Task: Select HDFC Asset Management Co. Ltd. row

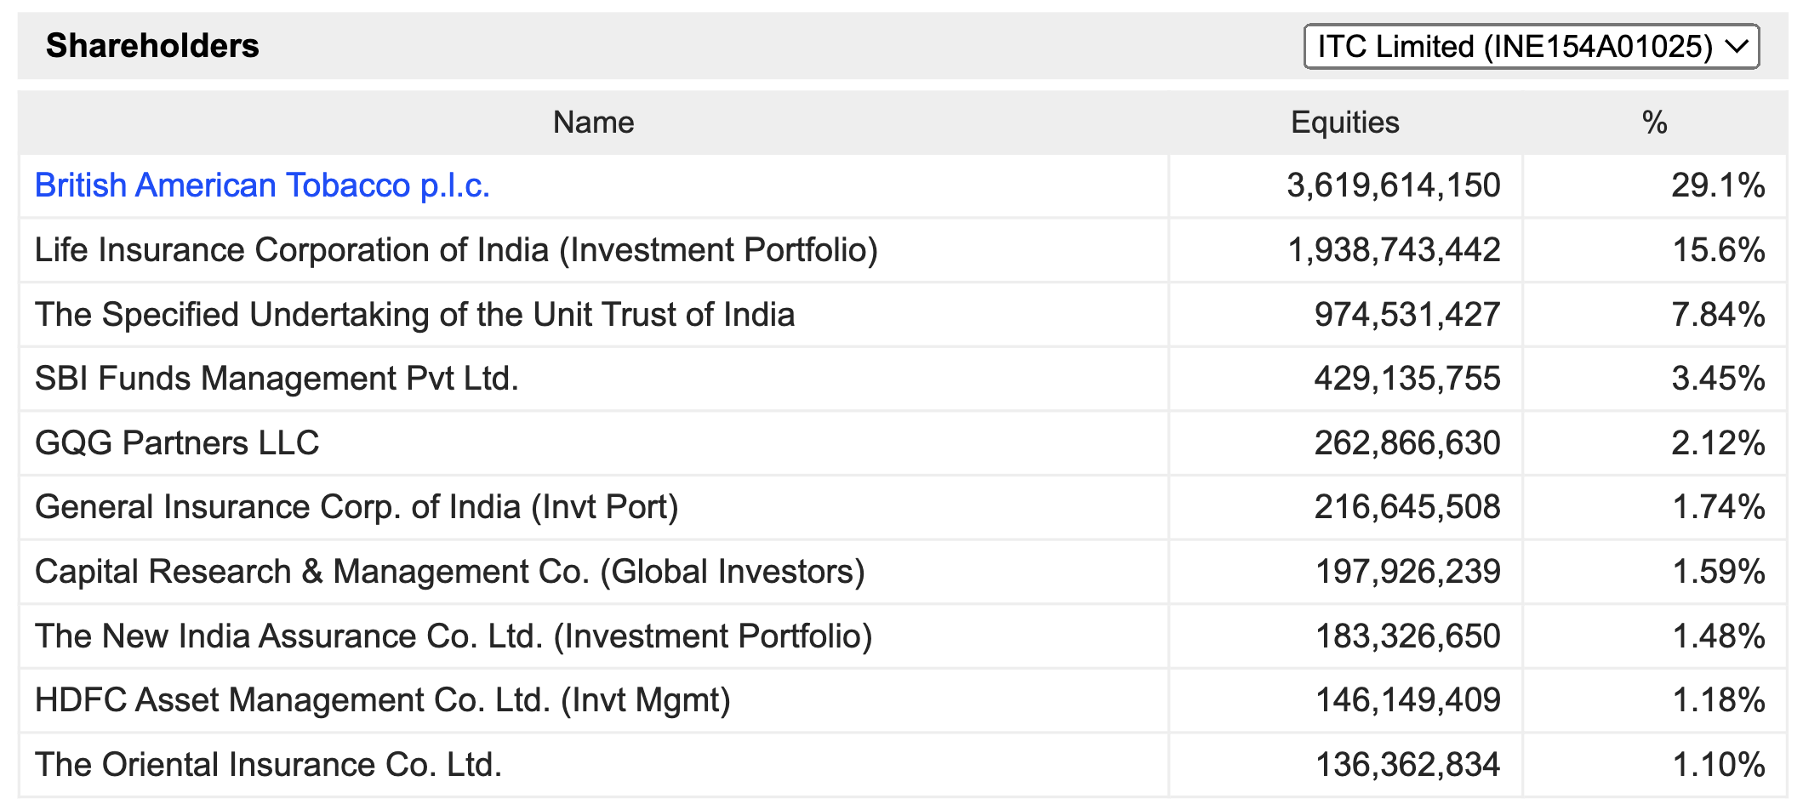Action: tap(903, 700)
